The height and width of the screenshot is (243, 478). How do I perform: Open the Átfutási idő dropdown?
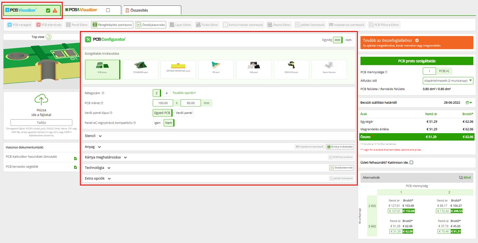point(448,81)
